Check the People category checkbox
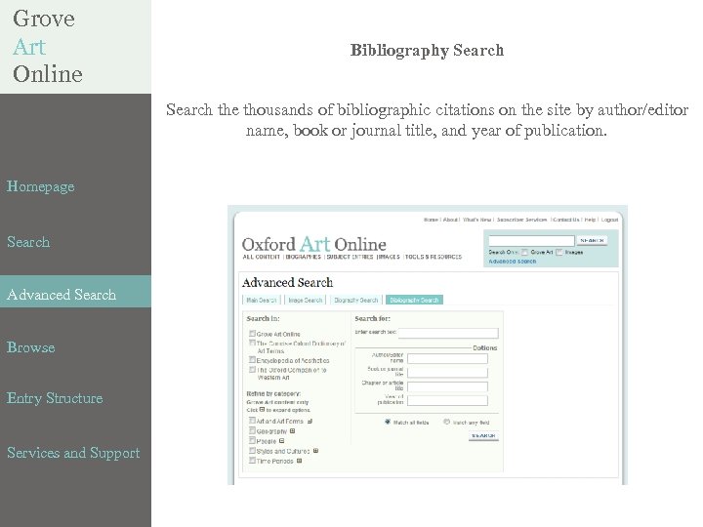Viewport: 703px width, 527px height. (x=252, y=440)
